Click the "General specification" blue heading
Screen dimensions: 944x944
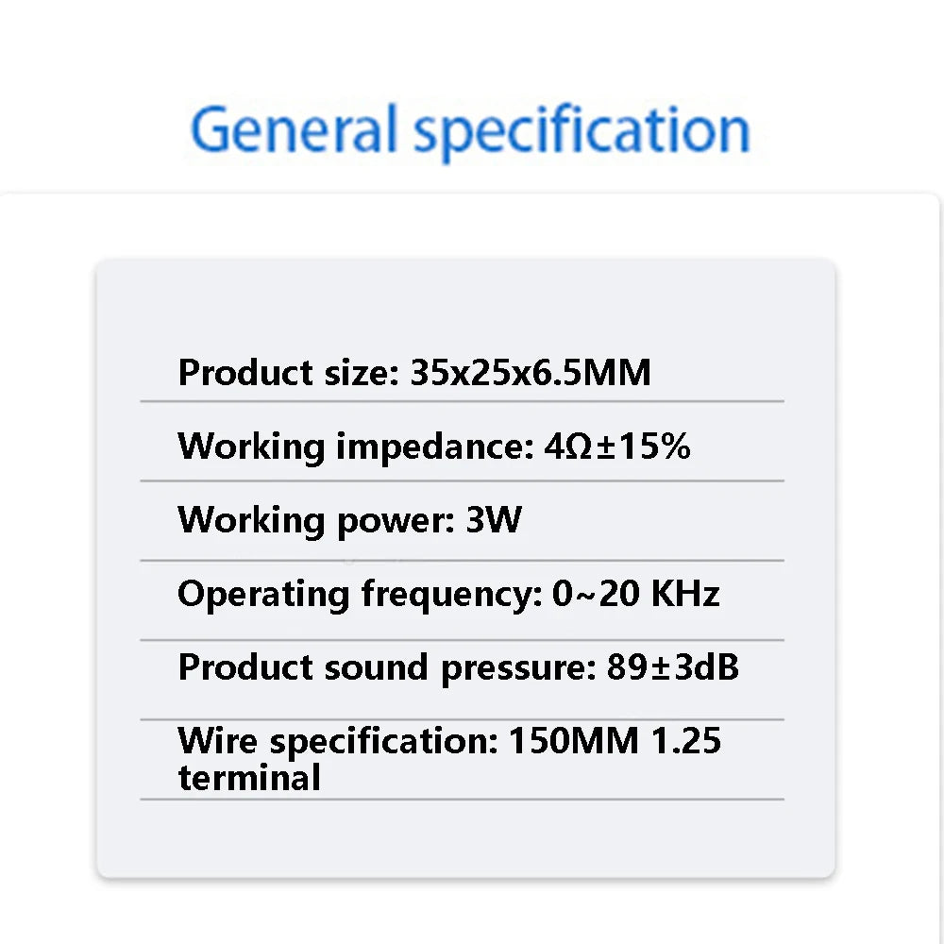click(x=470, y=130)
